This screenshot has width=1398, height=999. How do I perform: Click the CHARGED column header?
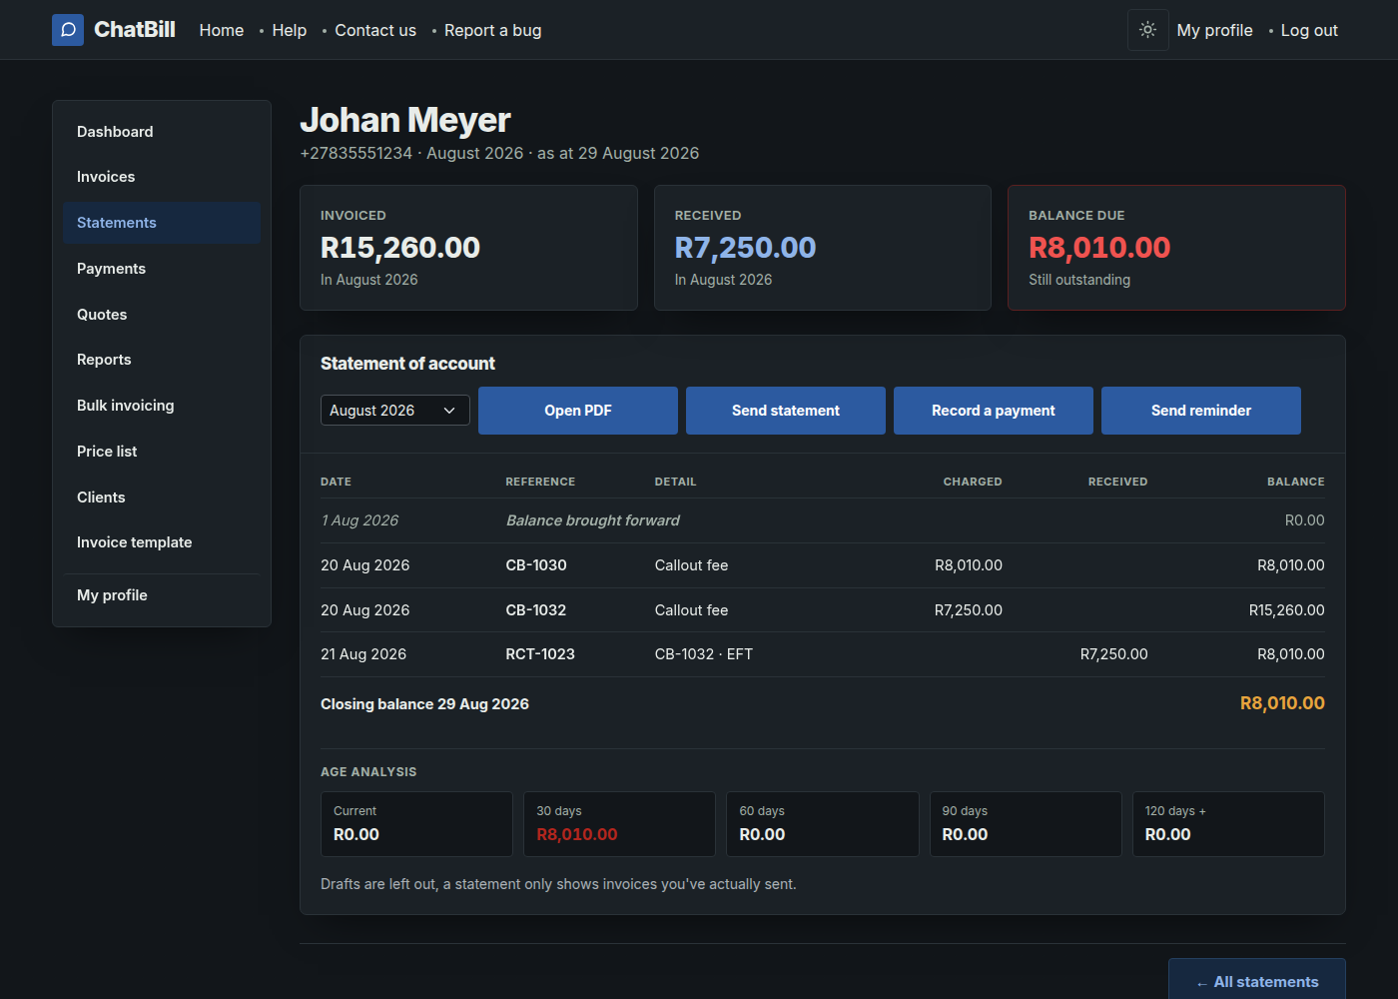pos(973,482)
